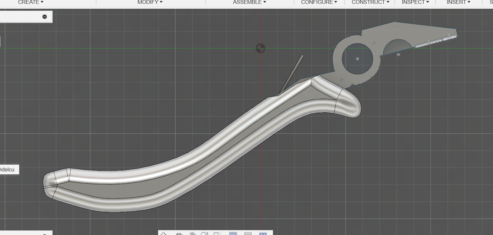Click the INSPECT toolbar menu
This screenshot has height=235, width=493.
tap(415, 2)
